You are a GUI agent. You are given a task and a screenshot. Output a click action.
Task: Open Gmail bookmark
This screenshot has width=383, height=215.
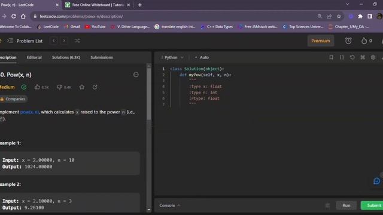(72, 26)
